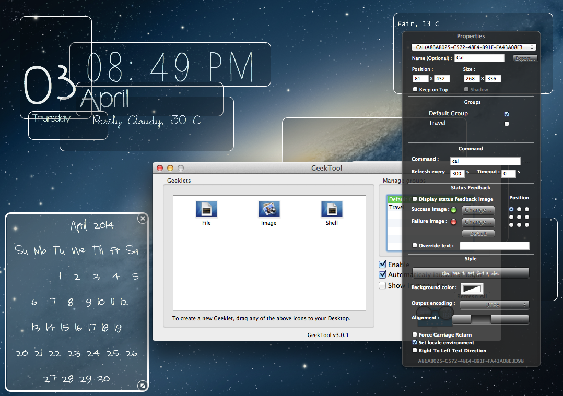
Task: Open the Output encoding UTF8 dropdown
Action: pos(495,305)
